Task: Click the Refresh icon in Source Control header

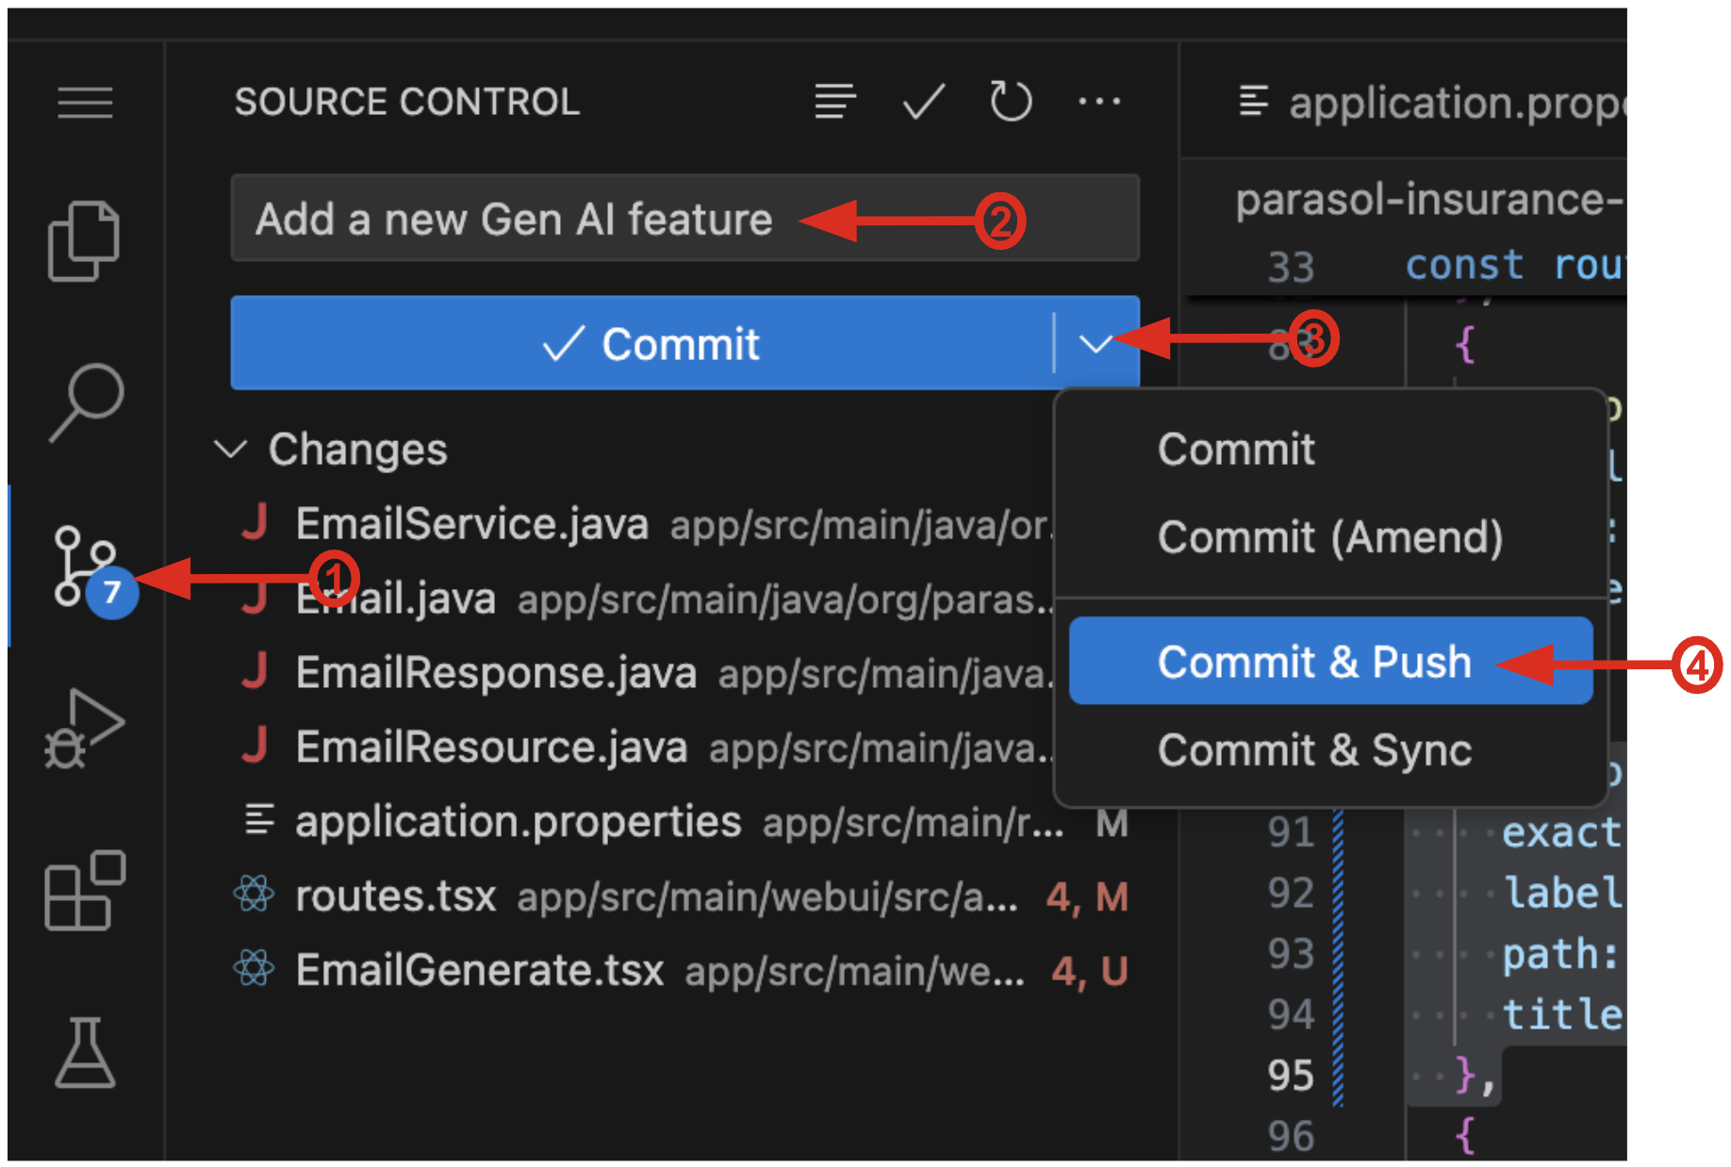Action: click(1011, 102)
